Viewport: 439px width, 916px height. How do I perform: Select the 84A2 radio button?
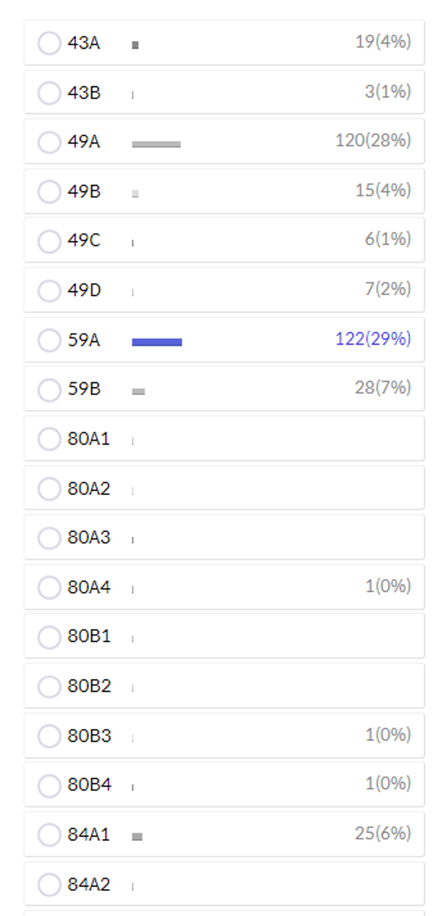pos(49,884)
